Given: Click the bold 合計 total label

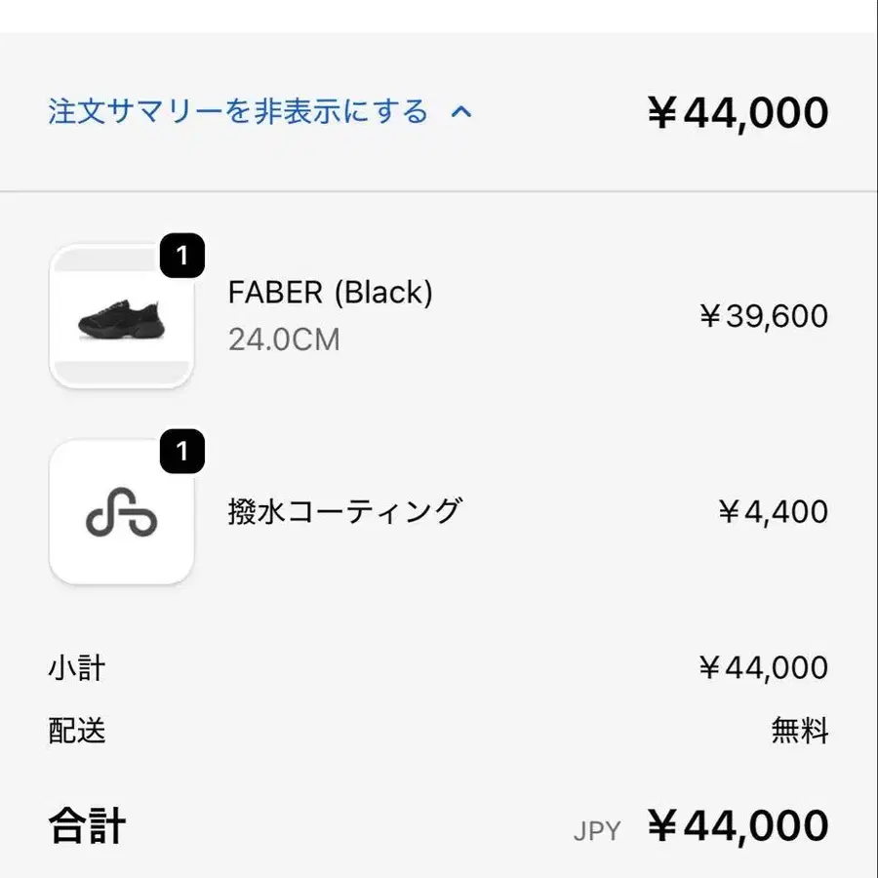Looking at the screenshot, I should click(x=87, y=826).
